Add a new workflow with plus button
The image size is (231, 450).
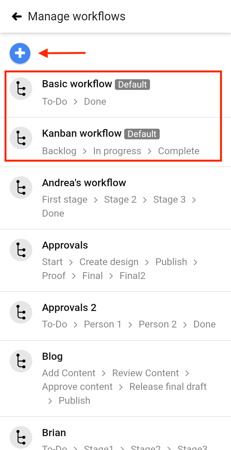pos(20,53)
